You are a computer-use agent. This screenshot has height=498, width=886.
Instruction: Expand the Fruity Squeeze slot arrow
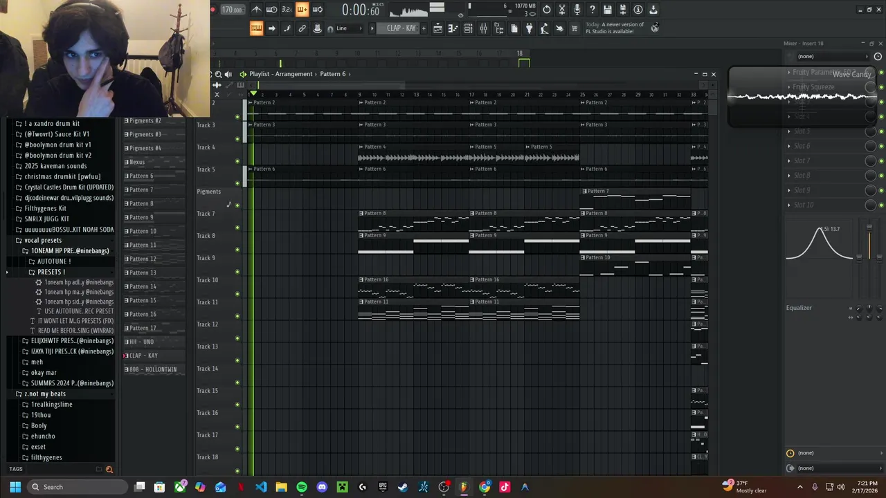pyautogui.click(x=789, y=87)
